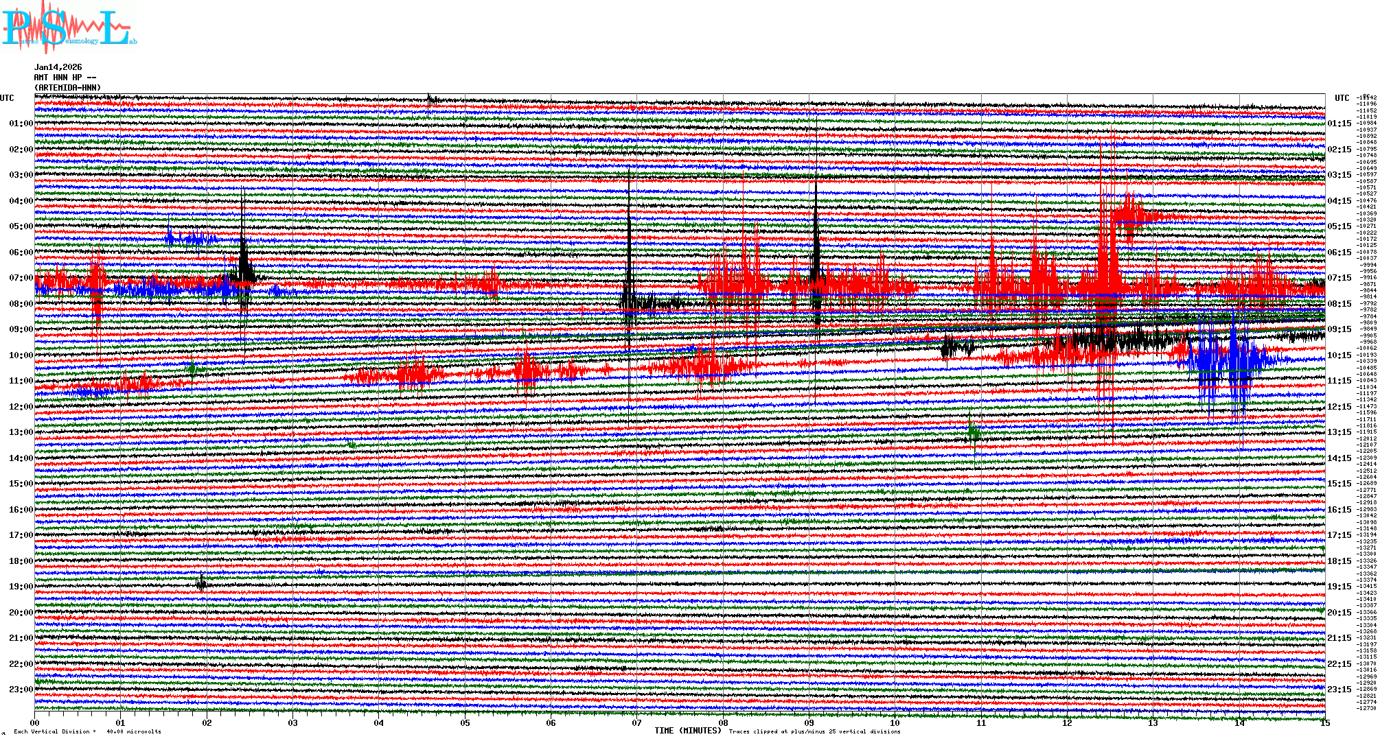
Task: Click the UTC label at top right
Action: 1342,98
